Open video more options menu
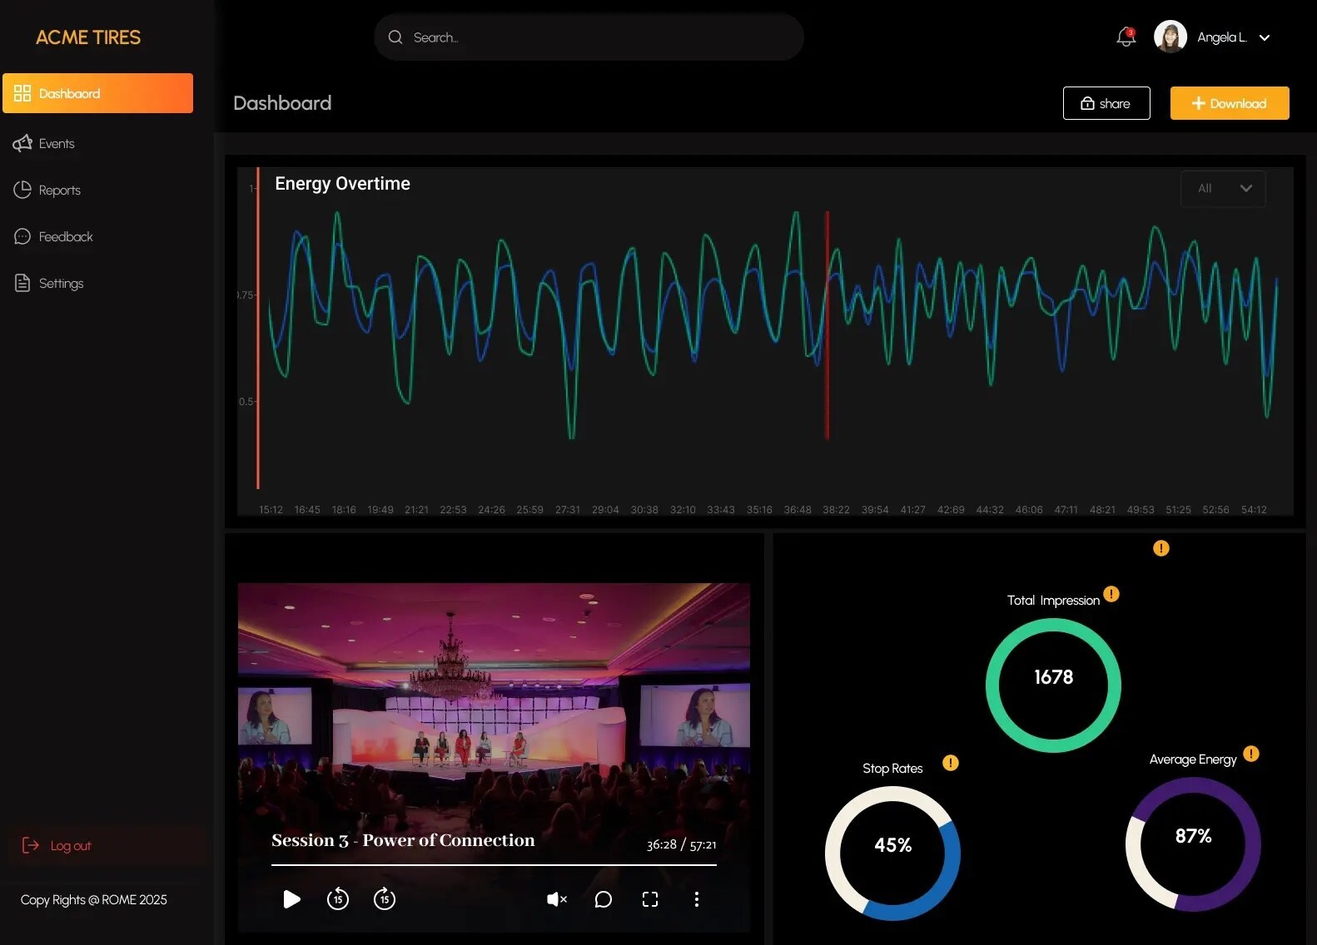Viewport: 1317px width, 945px height. [x=697, y=899]
